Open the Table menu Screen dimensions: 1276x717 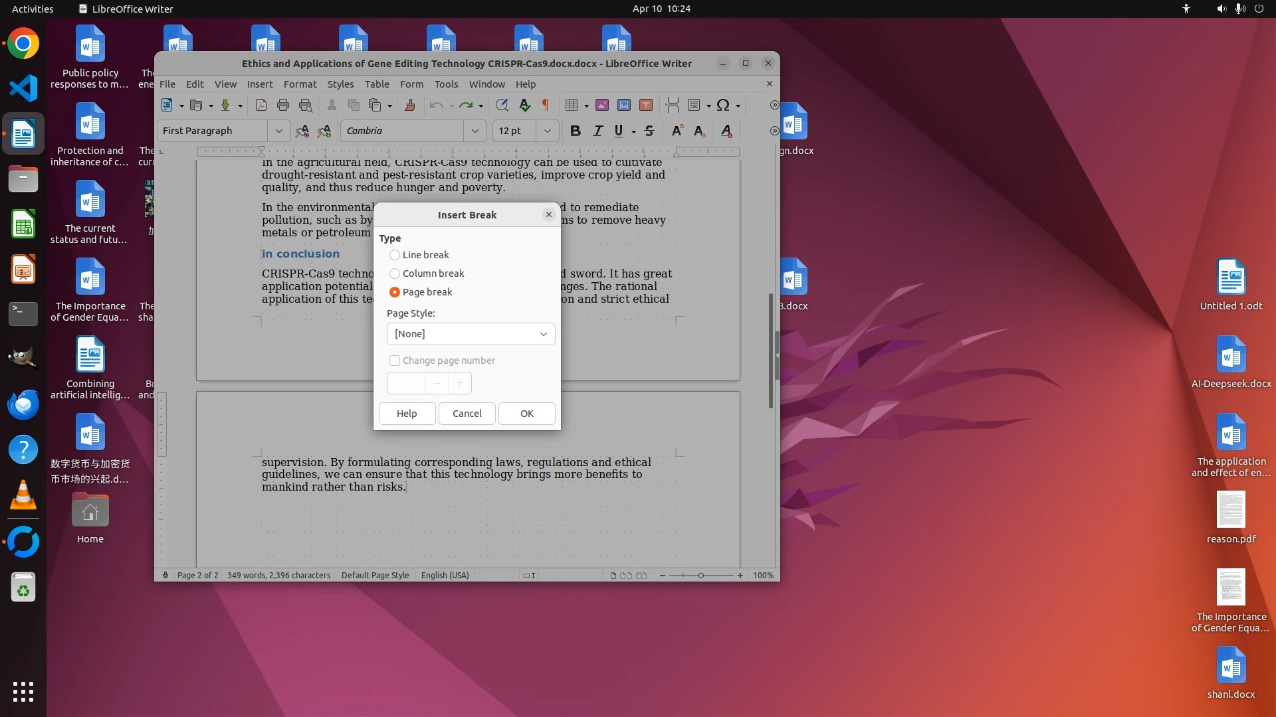click(x=376, y=84)
